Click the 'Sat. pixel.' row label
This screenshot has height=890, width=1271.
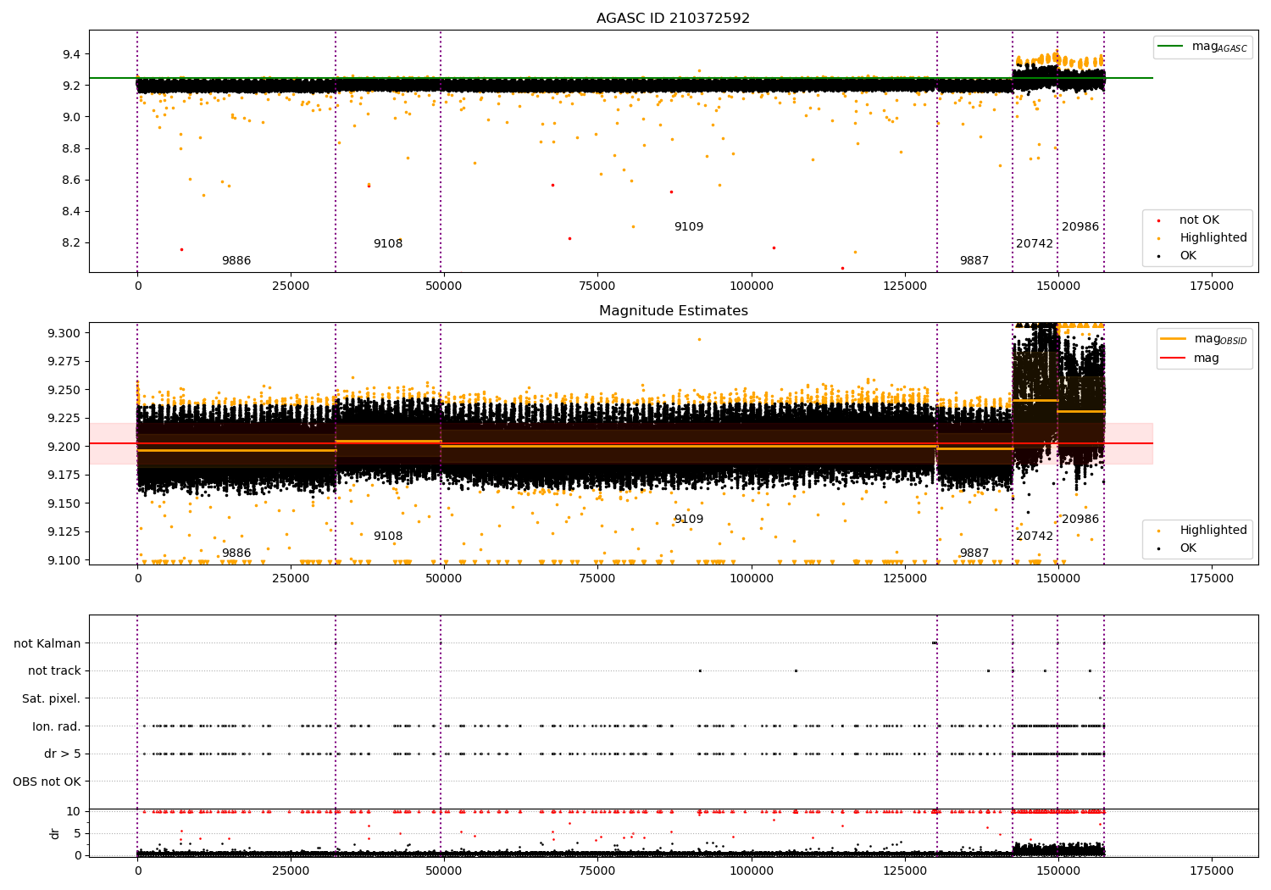click(x=52, y=698)
